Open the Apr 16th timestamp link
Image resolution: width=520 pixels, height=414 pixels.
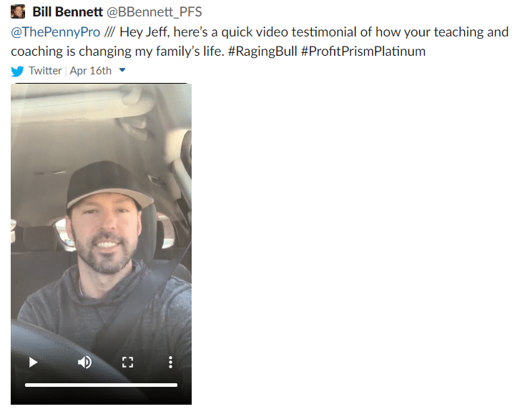(x=91, y=71)
